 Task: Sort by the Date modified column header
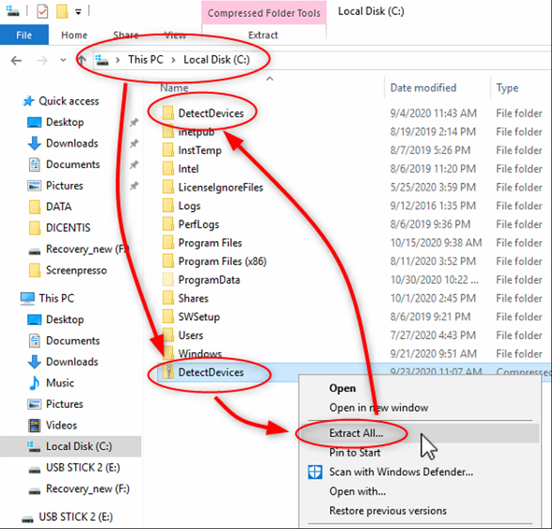(423, 88)
